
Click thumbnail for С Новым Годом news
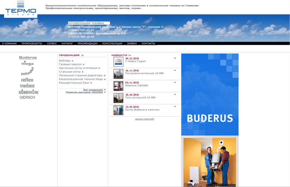click(x=118, y=62)
